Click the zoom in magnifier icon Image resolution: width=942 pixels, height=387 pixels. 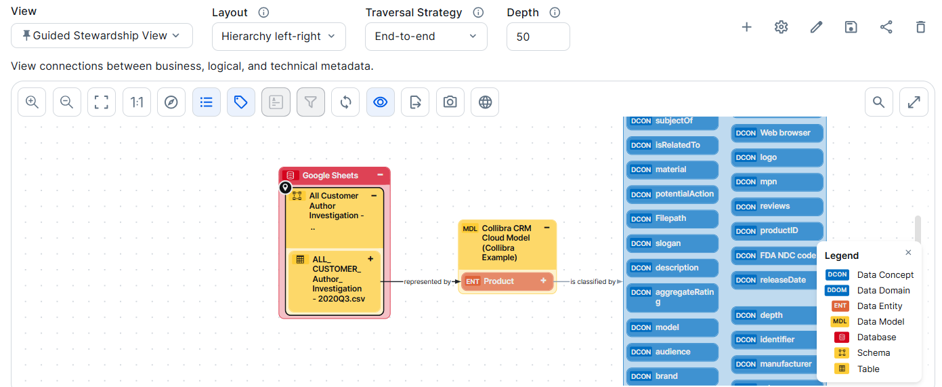pos(32,102)
